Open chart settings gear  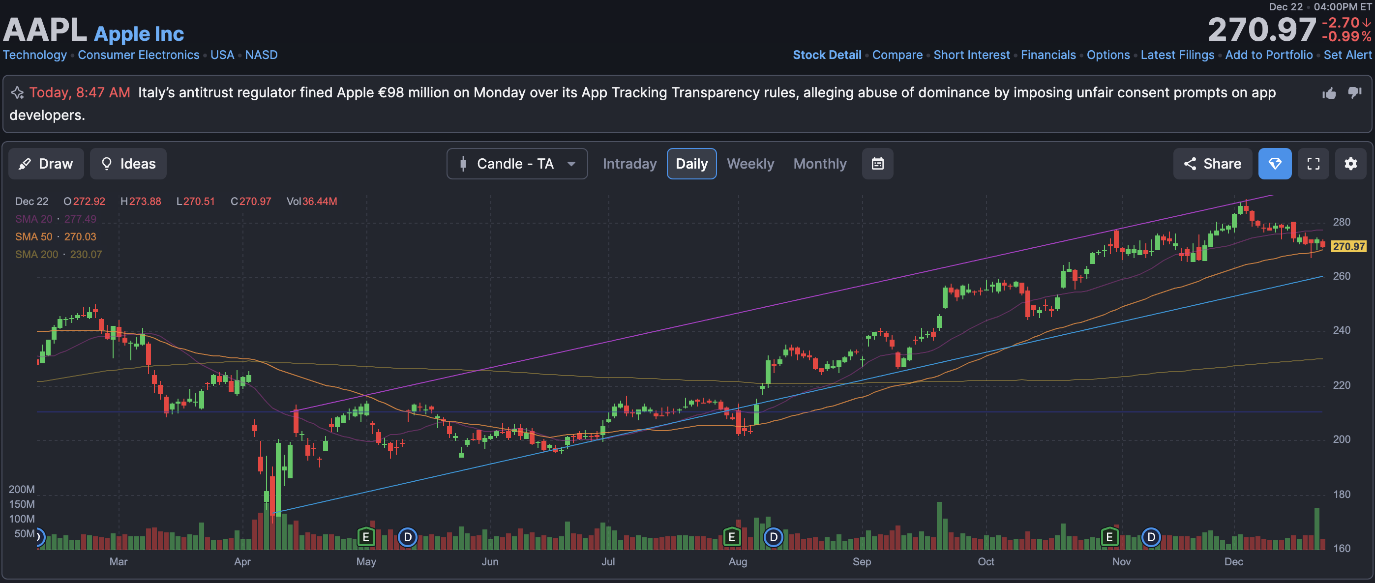[x=1350, y=164]
